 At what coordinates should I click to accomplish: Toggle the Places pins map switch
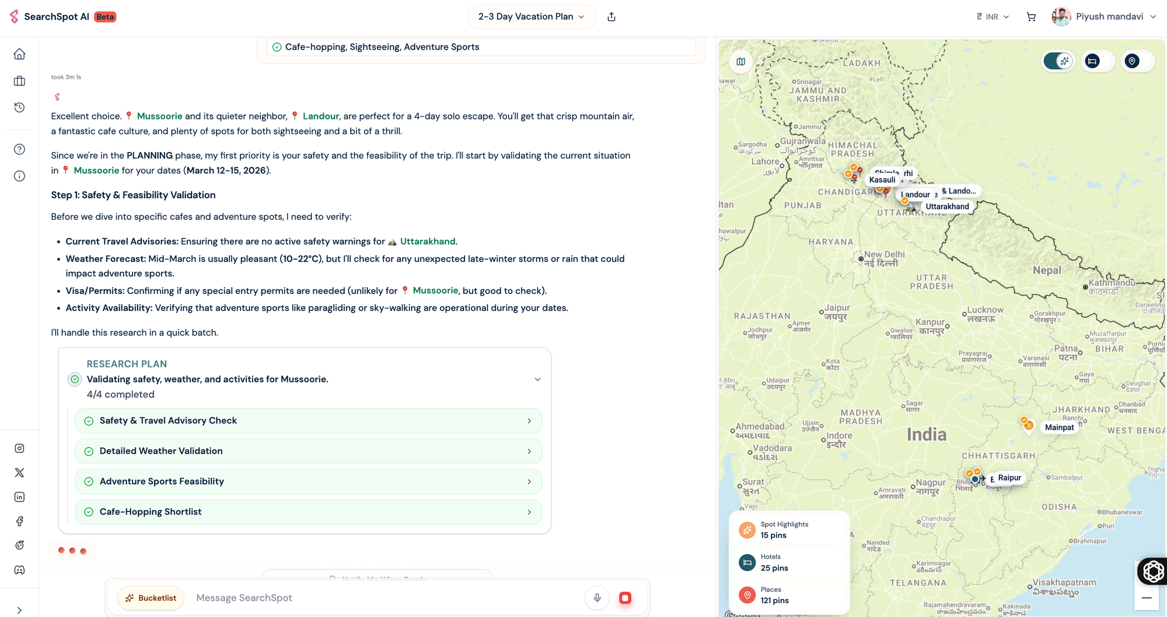(1137, 61)
